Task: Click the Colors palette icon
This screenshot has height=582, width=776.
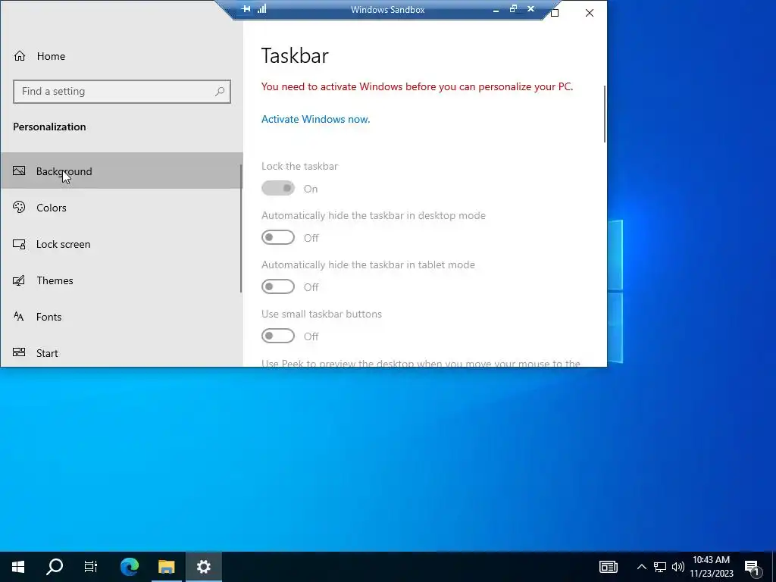Action: 19,207
